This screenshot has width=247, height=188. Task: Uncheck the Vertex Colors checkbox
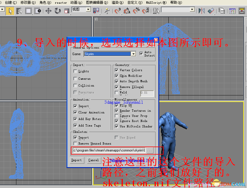click(x=116, y=70)
